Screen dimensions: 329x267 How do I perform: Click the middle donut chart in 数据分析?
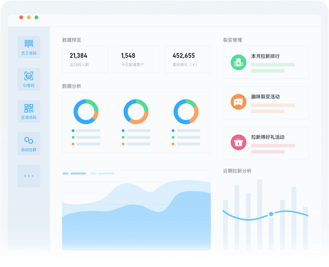136,112
